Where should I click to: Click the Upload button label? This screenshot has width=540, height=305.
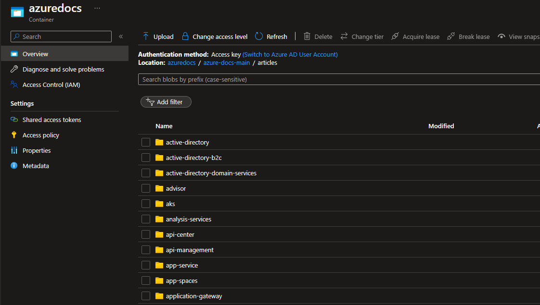(x=164, y=37)
